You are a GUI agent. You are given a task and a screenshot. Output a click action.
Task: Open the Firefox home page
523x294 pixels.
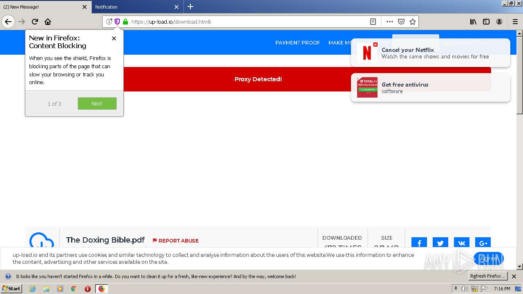[48, 22]
